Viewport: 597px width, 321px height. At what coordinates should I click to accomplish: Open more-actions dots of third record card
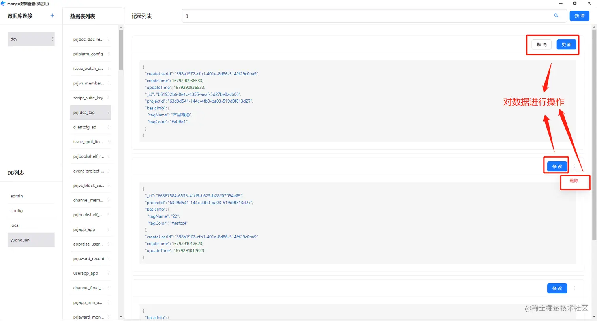(x=574, y=288)
